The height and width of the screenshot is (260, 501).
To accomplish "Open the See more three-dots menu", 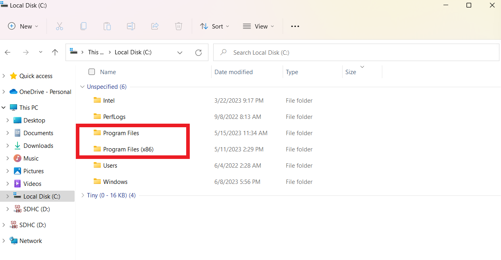I will coord(295,26).
